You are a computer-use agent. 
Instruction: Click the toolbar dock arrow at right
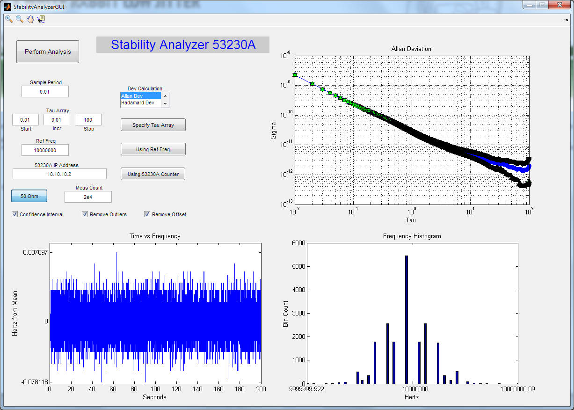566,20
